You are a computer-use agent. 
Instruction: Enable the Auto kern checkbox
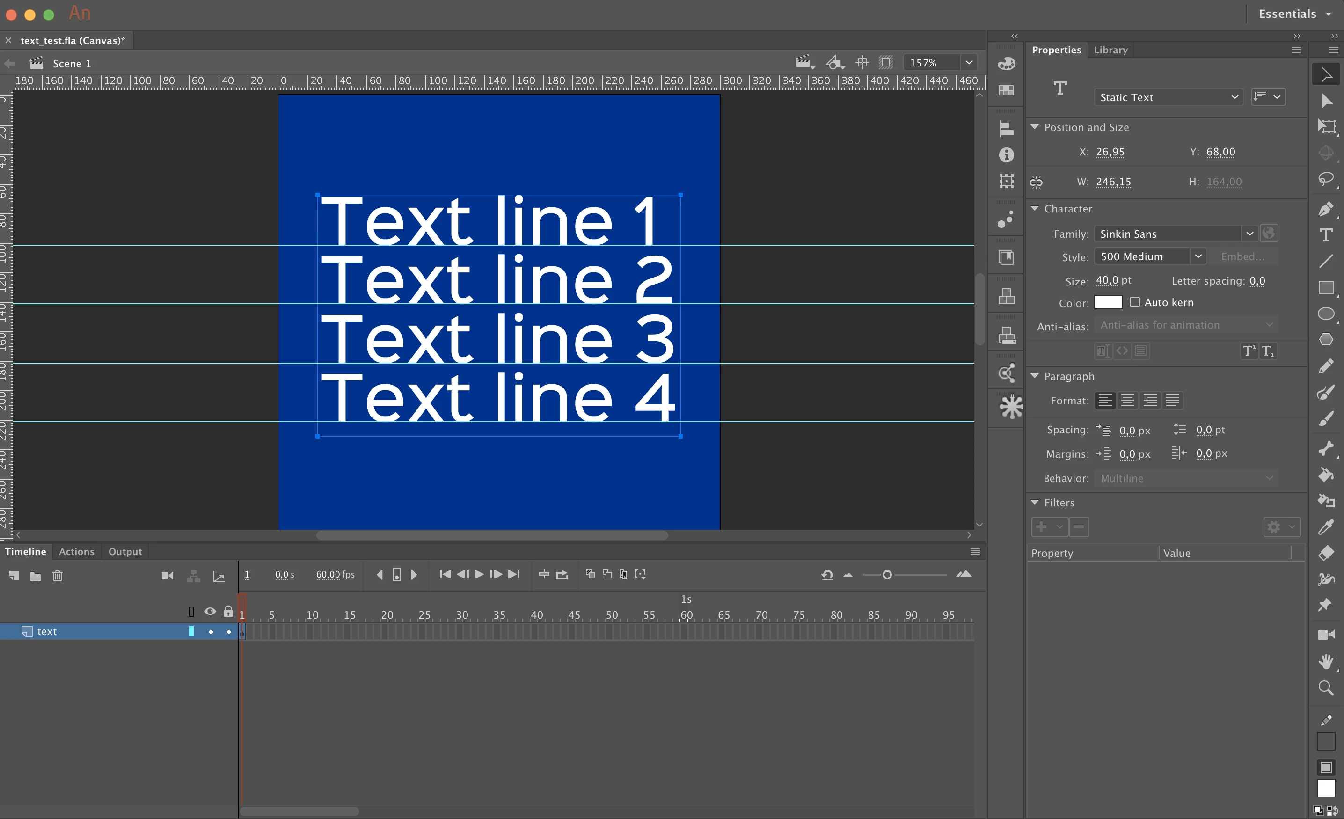1134,302
